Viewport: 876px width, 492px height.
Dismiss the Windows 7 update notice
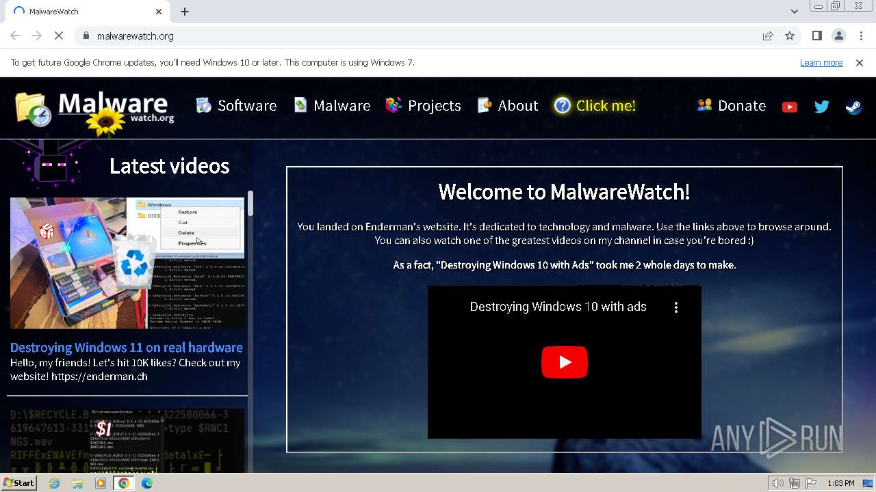[x=860, y=62]
